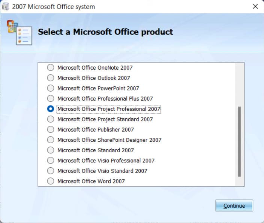The image size is (264, 223).
Task: Pick Microsoft Office SharePoint Designer 2007
Action: coord(50,140)
